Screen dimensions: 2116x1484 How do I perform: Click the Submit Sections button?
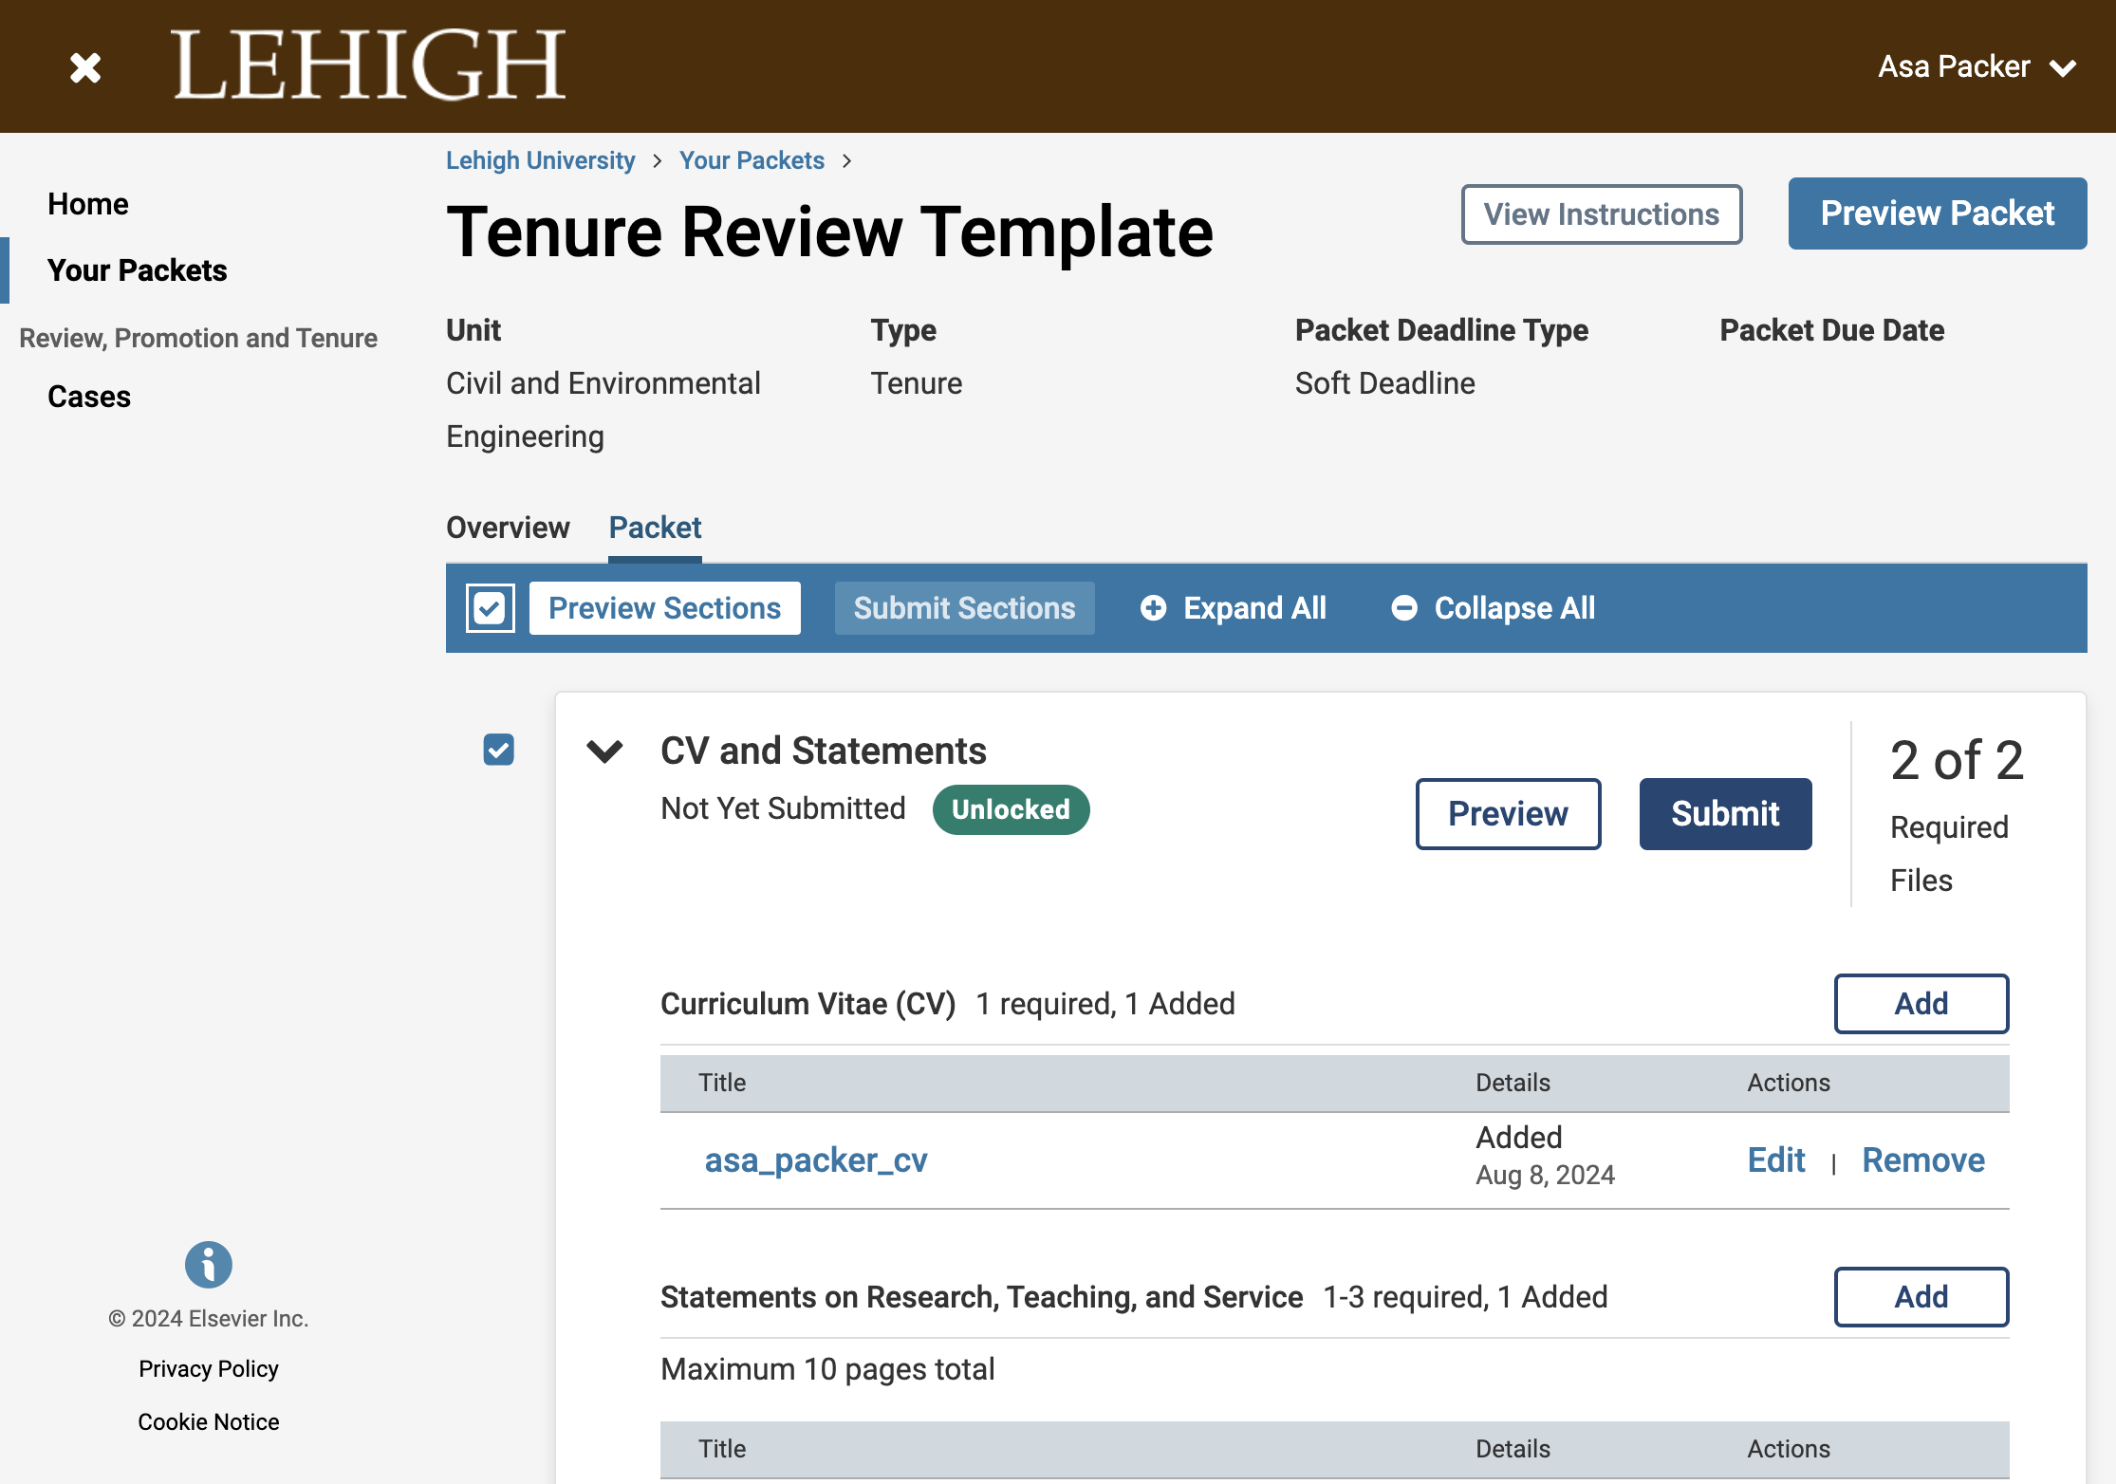(x=965, y=608)
